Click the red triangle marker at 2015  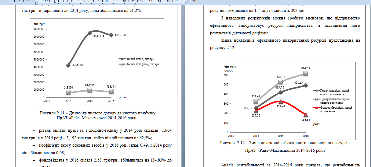(x=281, y=102)
